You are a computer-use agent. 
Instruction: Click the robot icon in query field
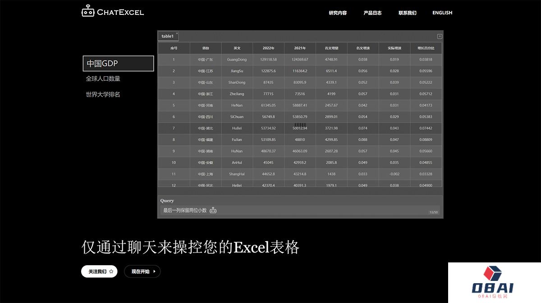[213, 210]
